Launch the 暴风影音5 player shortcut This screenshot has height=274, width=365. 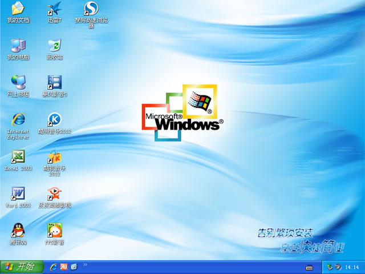[x=55, y=83]
